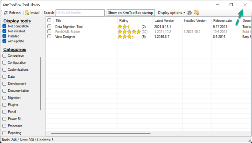
Task: Check the Plugins category
Action: coord(5,105)
